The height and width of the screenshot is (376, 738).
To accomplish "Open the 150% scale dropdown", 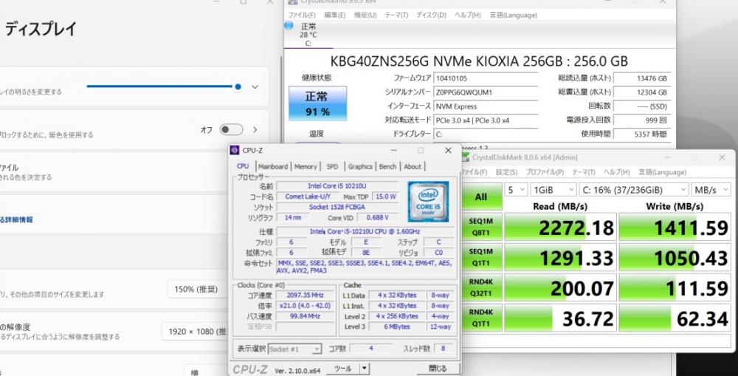I will pos(198,289).
